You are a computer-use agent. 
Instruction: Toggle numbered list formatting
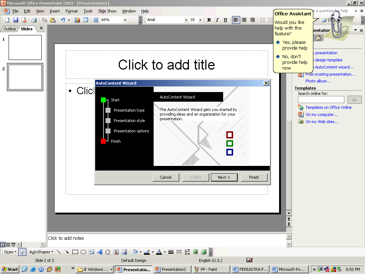(x=263, y=20)
